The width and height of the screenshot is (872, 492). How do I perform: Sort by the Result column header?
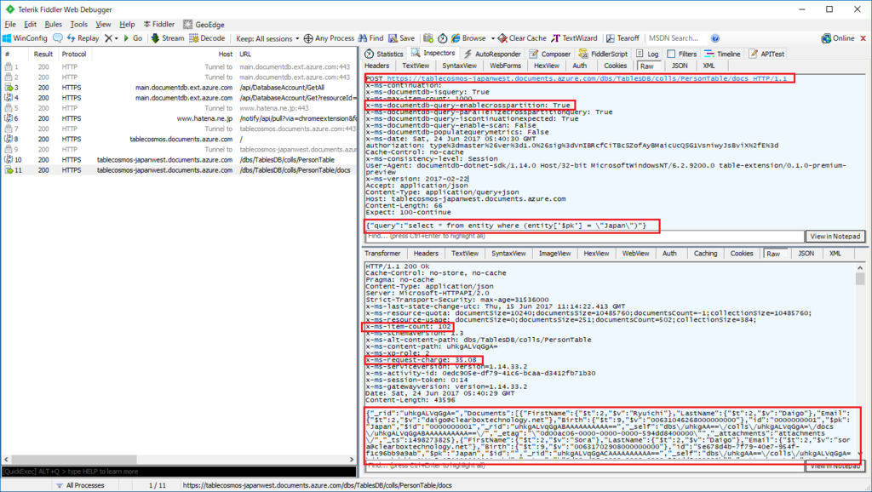pos(43,54)
